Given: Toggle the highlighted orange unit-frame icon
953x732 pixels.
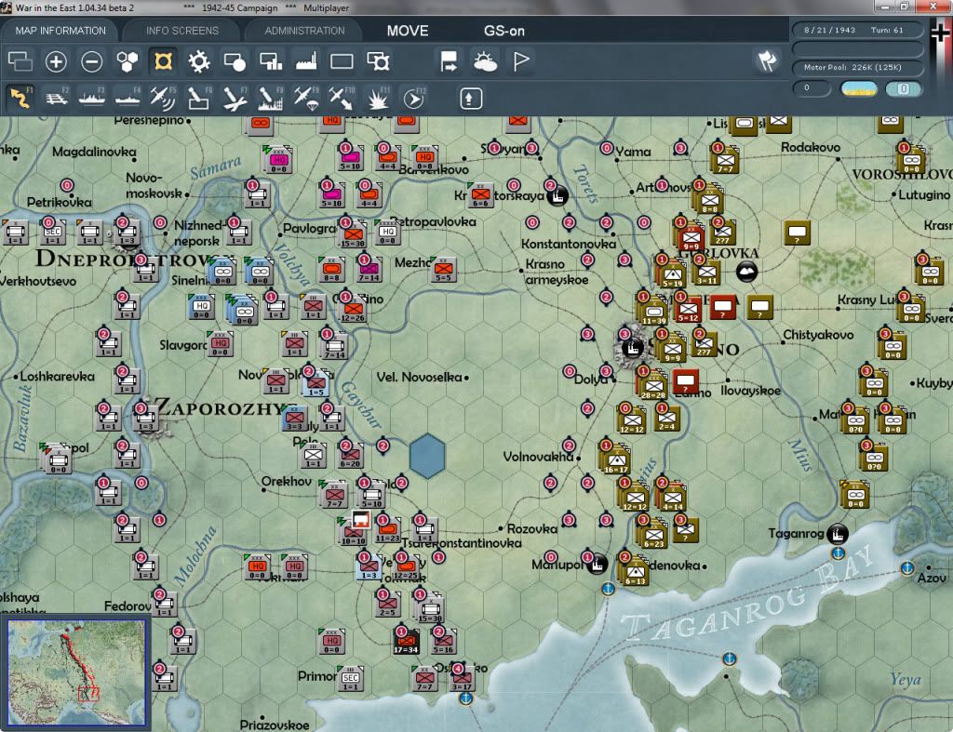Looking at the screenshot, I should point(163,61).
